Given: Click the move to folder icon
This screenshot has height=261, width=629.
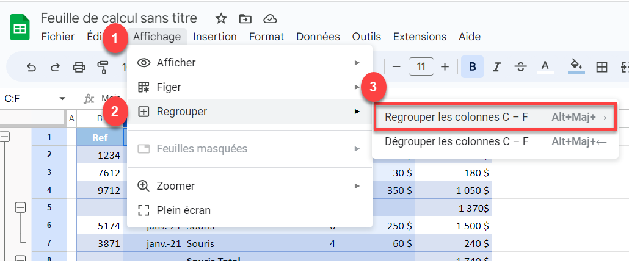Looking at the screenshot, I should (245, 18).
